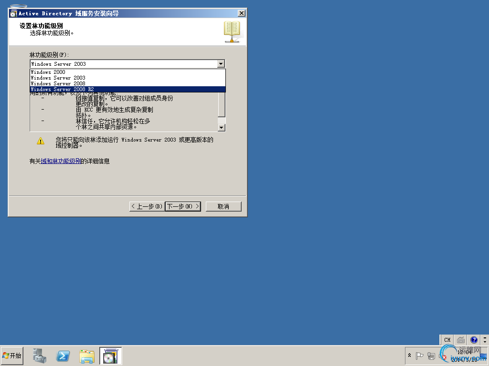Click the network icon in the system tray

(432, 356)
